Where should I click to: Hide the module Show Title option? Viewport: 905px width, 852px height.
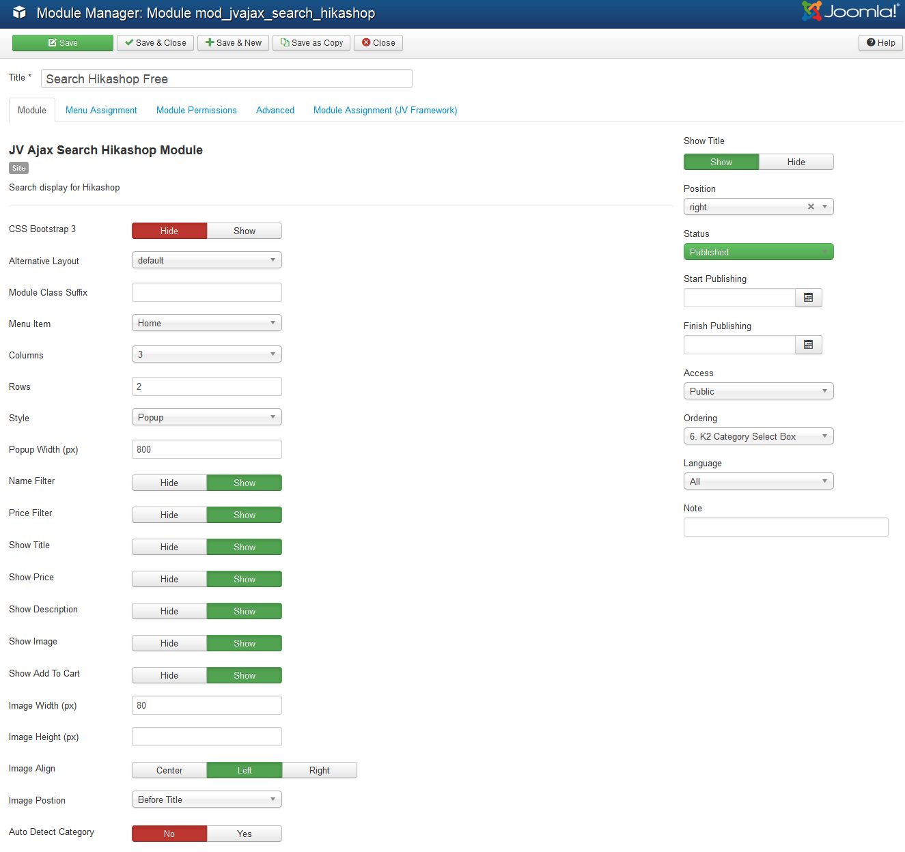click(x=169, y=547)
